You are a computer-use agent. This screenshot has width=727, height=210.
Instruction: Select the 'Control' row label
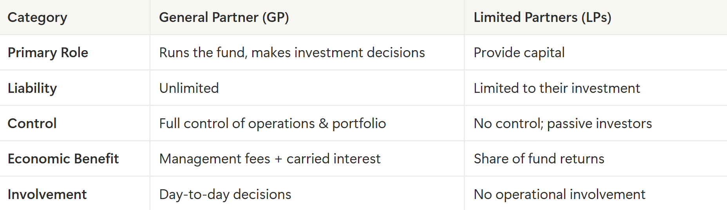click(x=32, y=123)
